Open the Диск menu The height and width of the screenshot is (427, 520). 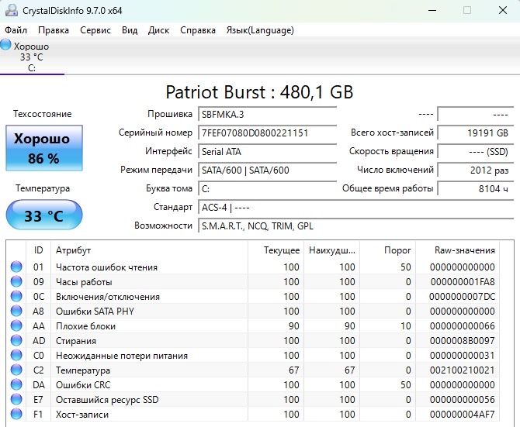coord(158,30)
